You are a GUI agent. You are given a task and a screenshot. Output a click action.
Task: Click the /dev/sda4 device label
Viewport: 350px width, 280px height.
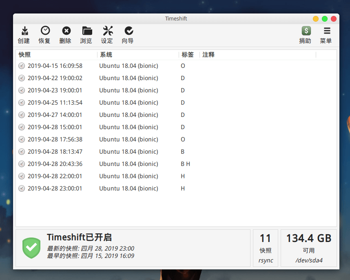pyautogui.click(x=309, y=260)
